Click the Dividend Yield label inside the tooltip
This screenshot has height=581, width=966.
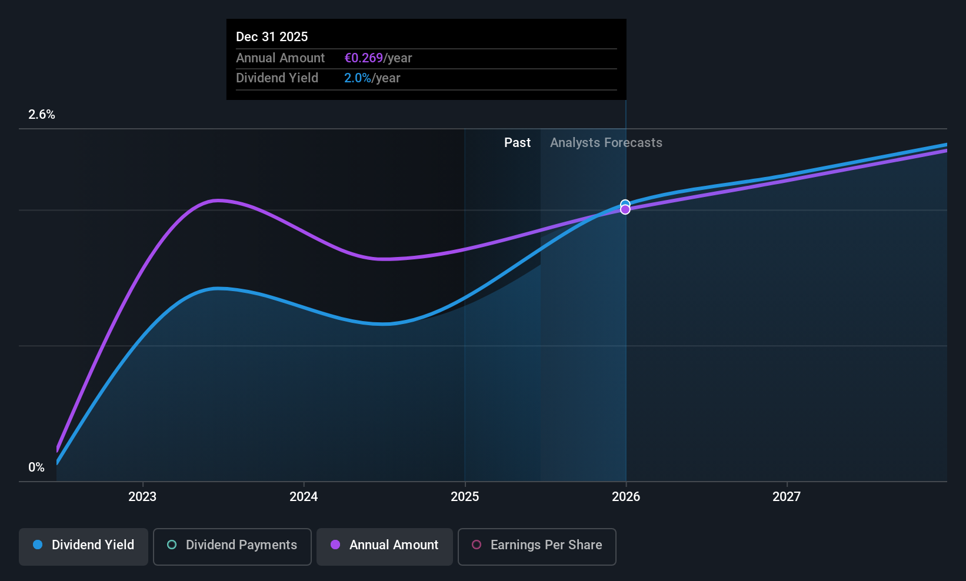pos(277,78)
